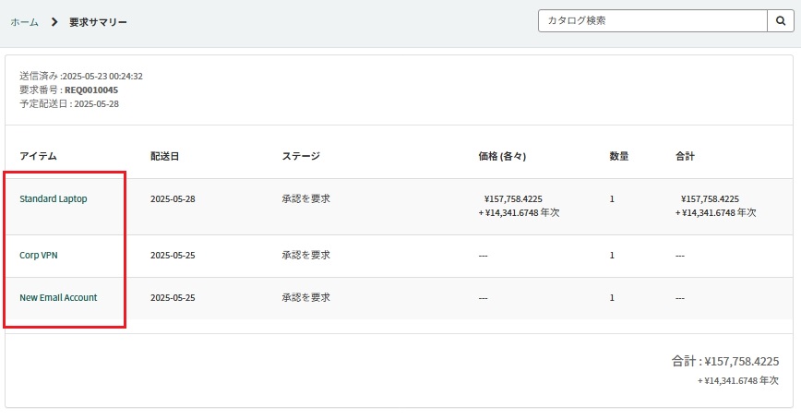This screenshot has height=419, width=801.
Task: Click New Email Account stage 承認を要求
Action: (x=306, y=297)
